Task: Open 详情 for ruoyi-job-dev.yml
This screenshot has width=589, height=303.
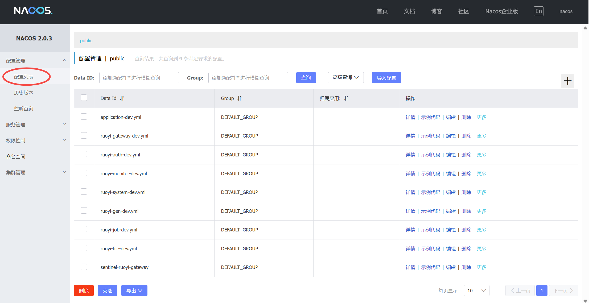Action: (x=410, y=230)
